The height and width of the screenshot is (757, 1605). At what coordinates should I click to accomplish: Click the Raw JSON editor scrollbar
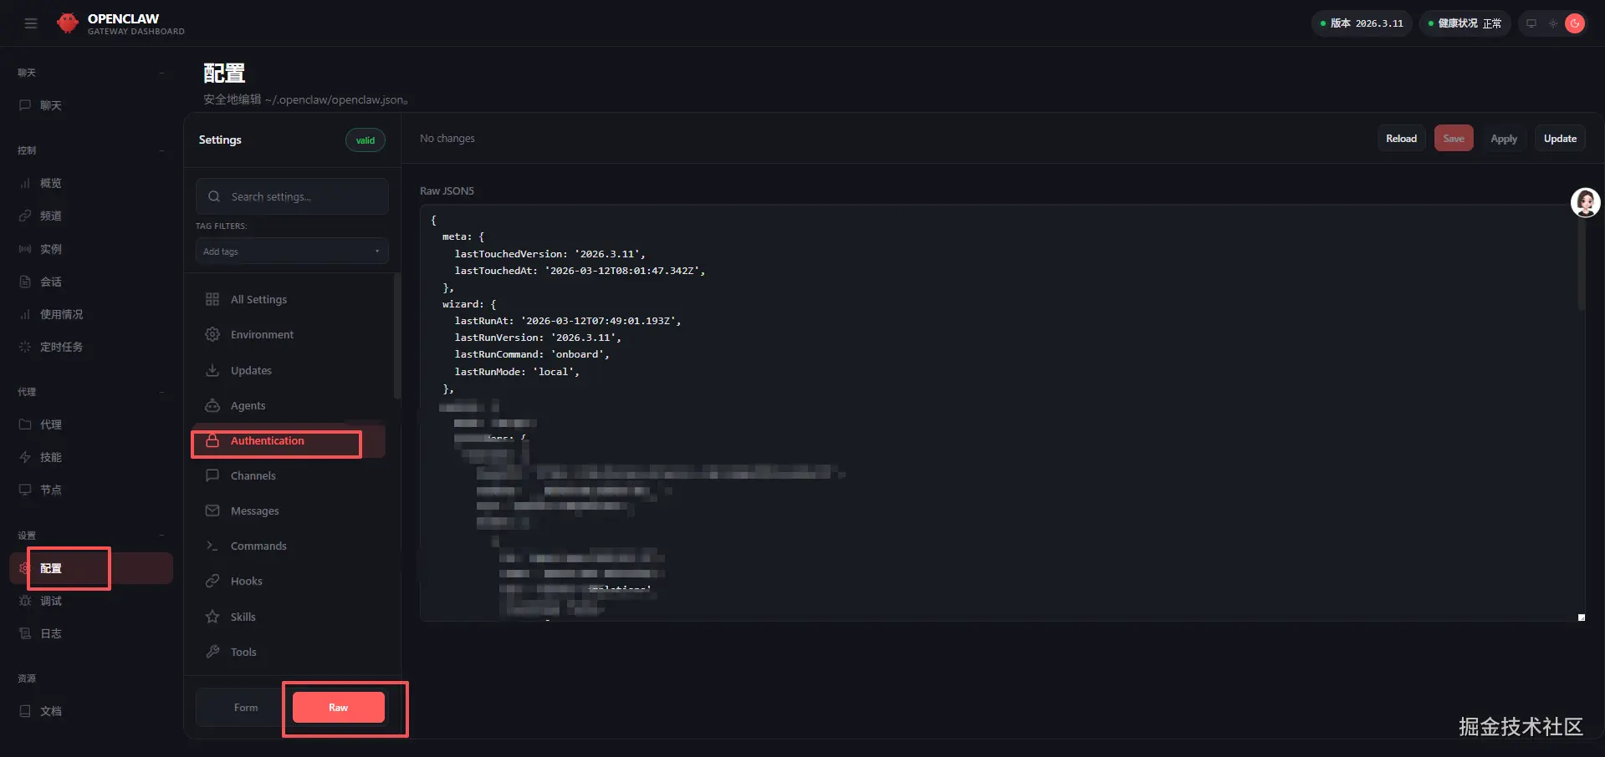(1581, 267)
